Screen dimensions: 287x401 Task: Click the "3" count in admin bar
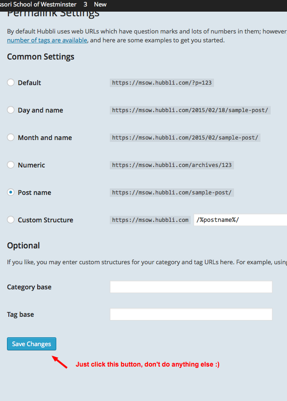tap(86, 4)
